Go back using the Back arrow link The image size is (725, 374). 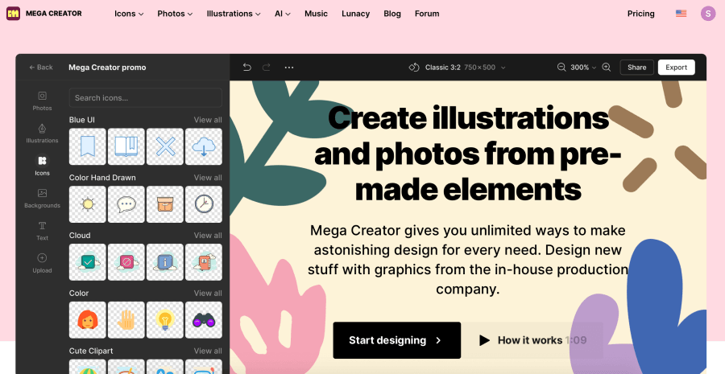click(41, 68)
